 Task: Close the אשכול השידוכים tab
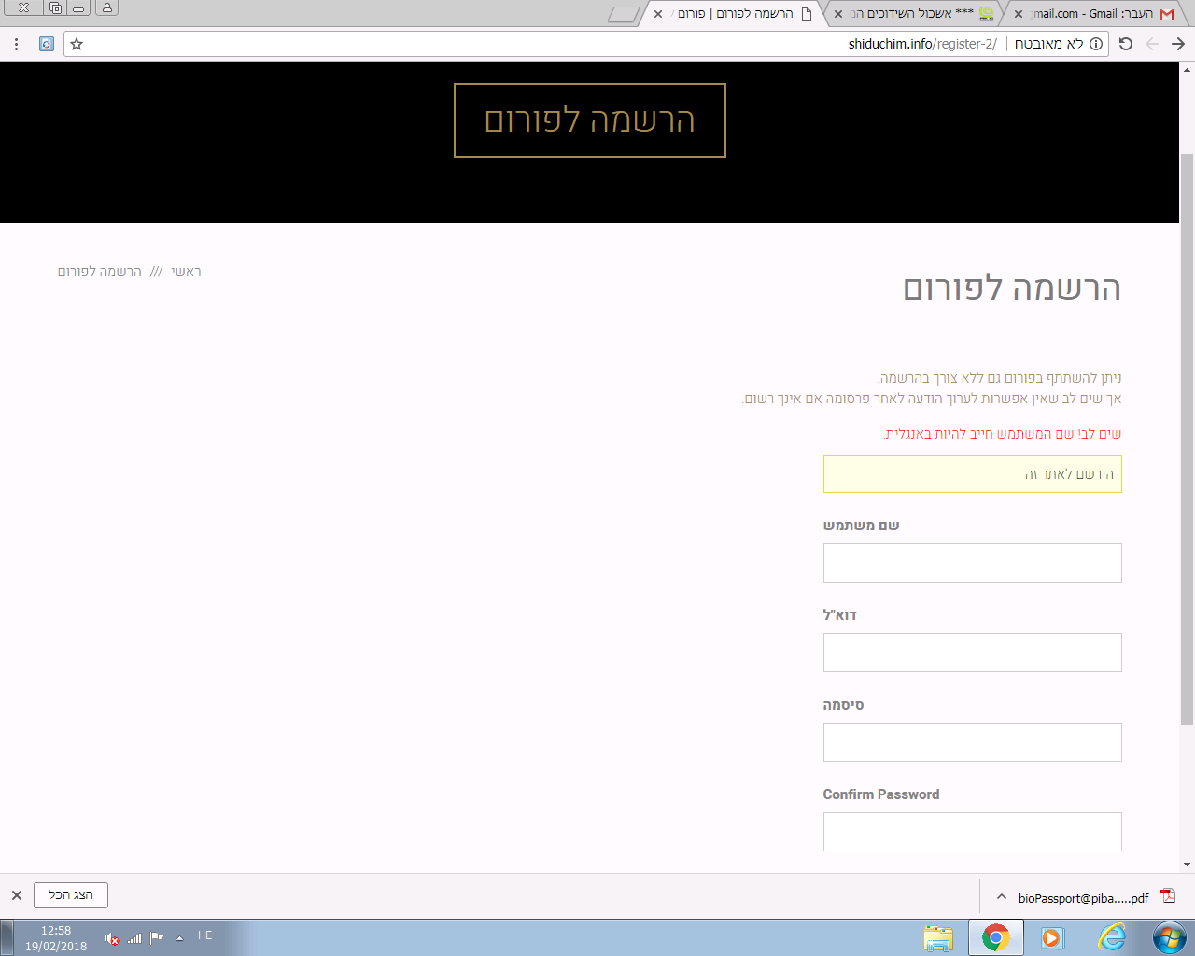click(838, 14)
